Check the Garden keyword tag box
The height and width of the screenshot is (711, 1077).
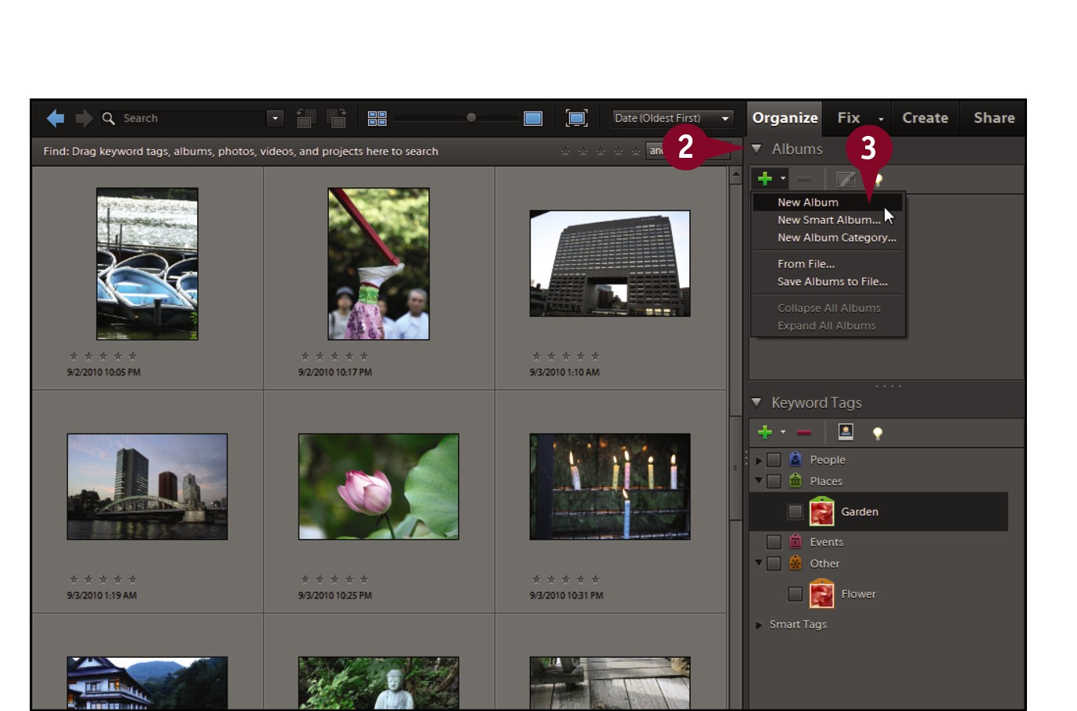(x=795, y=512)
